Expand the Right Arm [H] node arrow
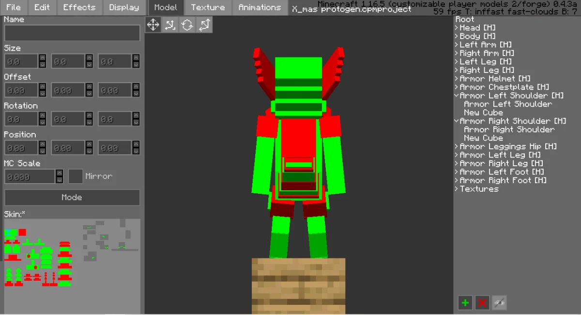 [x=457, y=53]
